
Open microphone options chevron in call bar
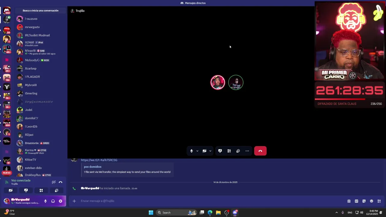197,151
